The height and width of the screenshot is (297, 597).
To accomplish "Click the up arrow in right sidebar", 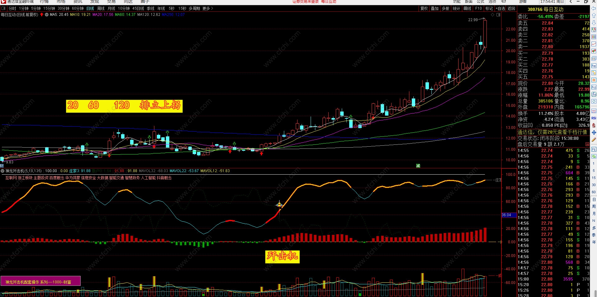I will (594, 16).
